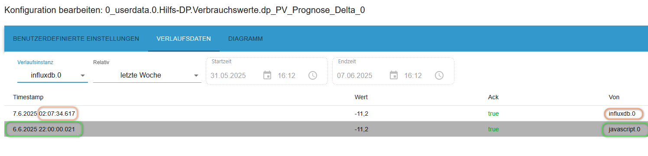648x156 pixels.
Task: Switch to the Diagramm tab
Action: click(x=246, y=39)
